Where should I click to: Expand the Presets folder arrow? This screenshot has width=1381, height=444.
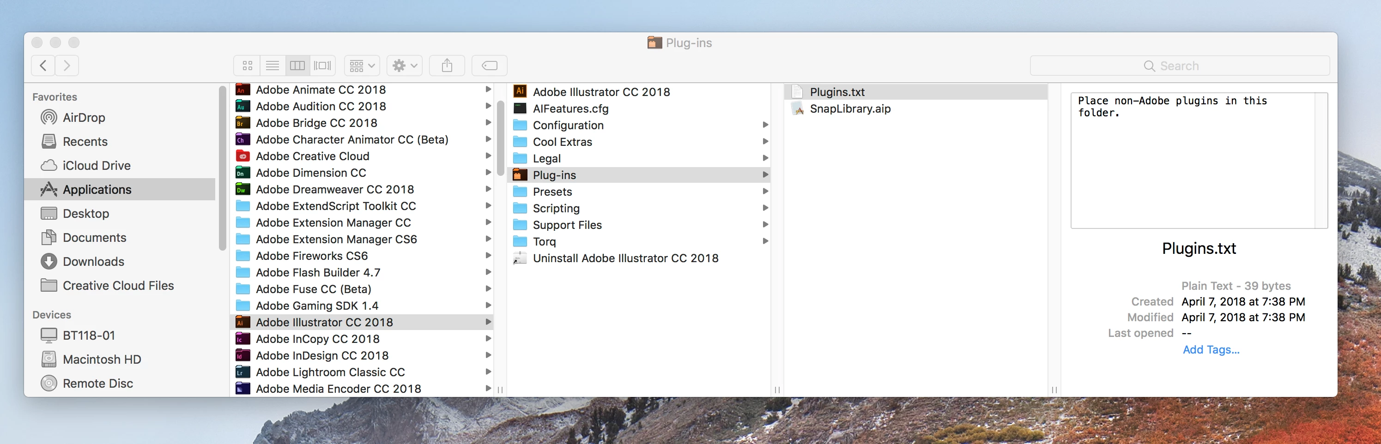tap(765, 191)
